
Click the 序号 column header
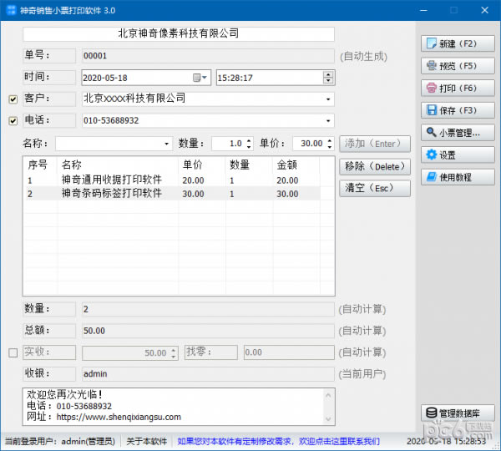[x=41, y=165]
